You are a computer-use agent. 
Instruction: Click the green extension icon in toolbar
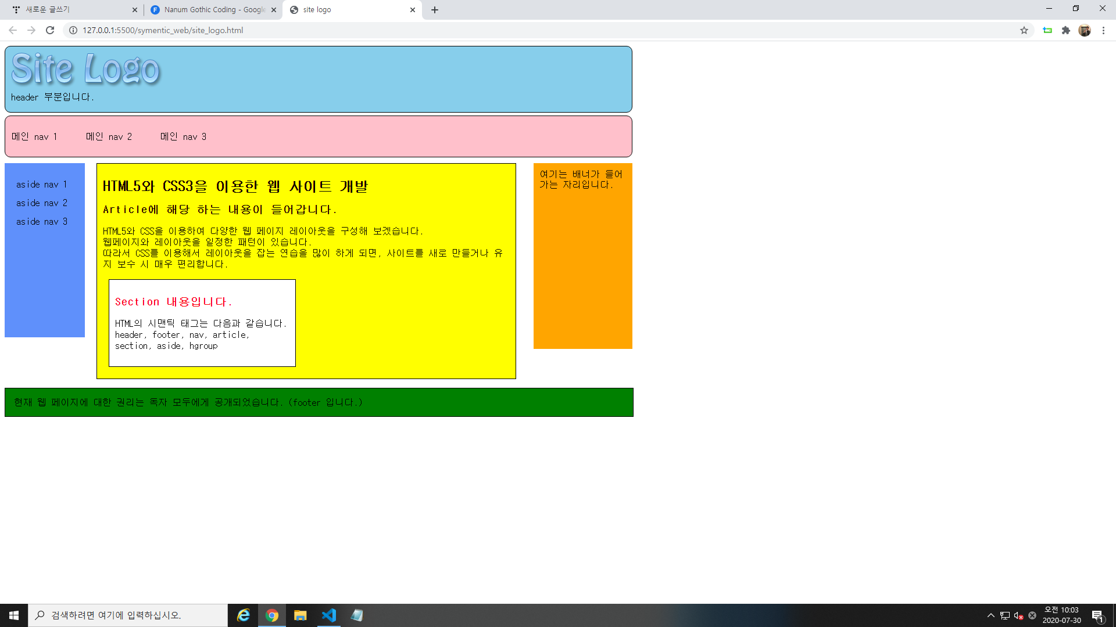click(1047, 30)
